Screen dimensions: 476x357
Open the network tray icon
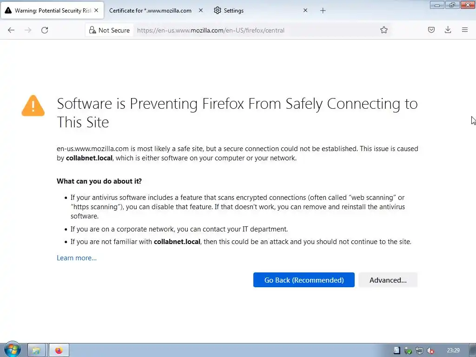[x=419, y=350]
